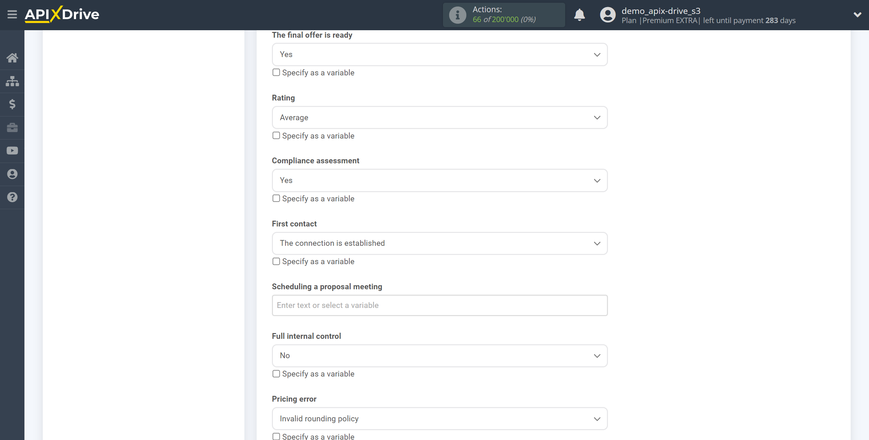Check variable box under Full internal control

(x=276, y=373)
